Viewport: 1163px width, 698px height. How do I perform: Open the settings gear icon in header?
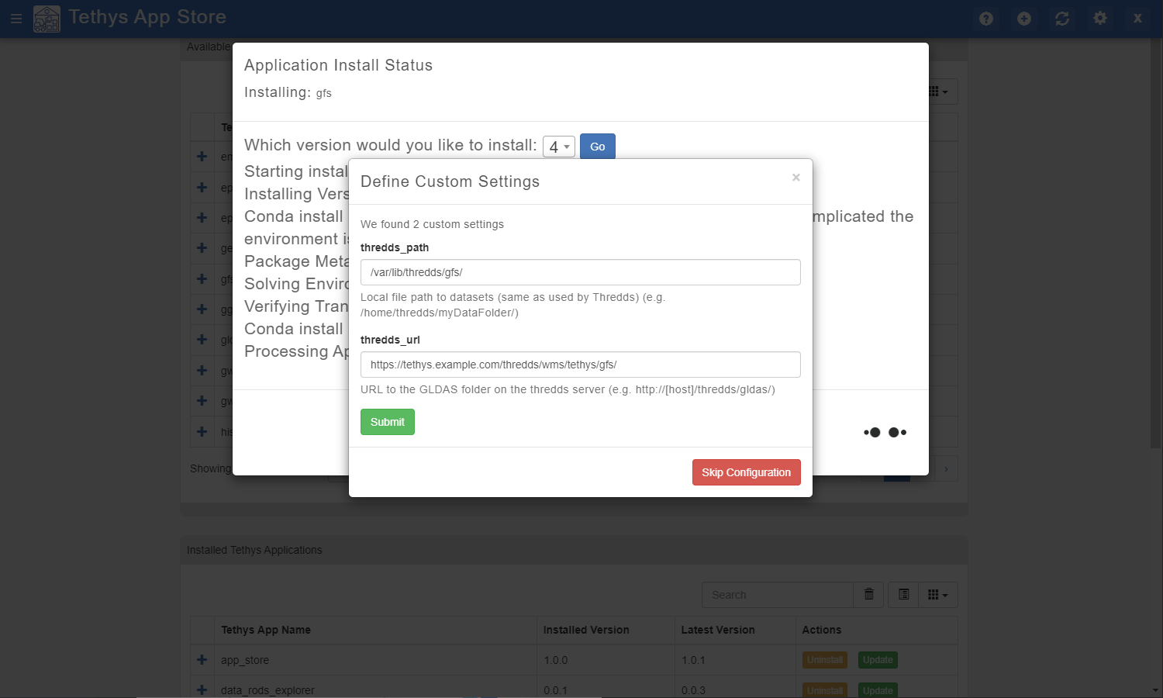(x=1100, y=18)
